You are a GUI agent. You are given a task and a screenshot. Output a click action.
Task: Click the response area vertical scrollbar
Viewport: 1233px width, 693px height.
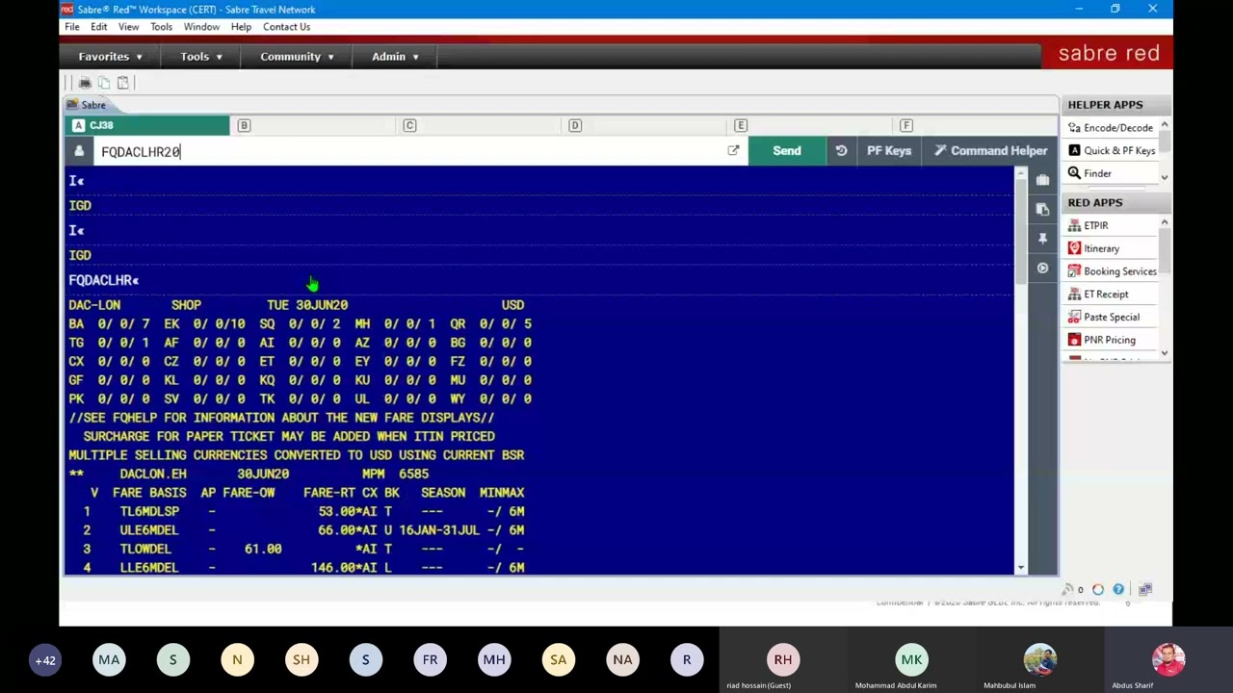[x=1020, y=371]
